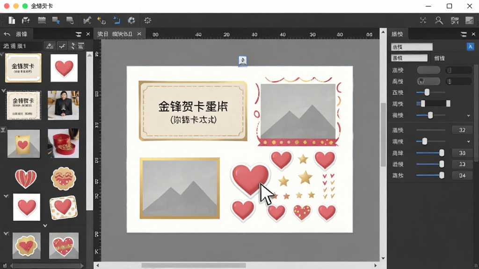Select the person photo thumbnail

[63, 105]
